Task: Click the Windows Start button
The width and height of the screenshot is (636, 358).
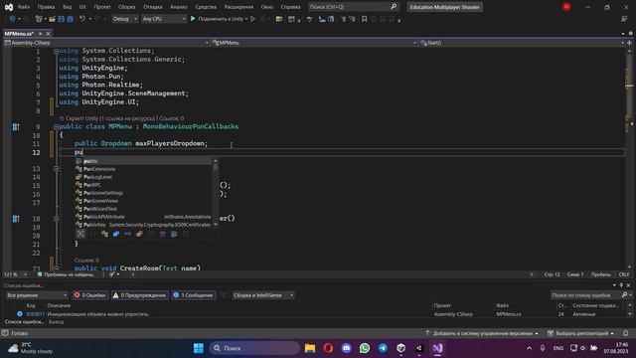Action: (x=199, y=348)
